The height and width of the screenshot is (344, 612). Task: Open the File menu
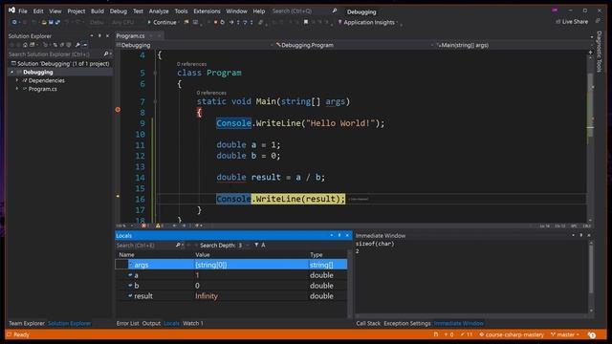coord(23,11)
